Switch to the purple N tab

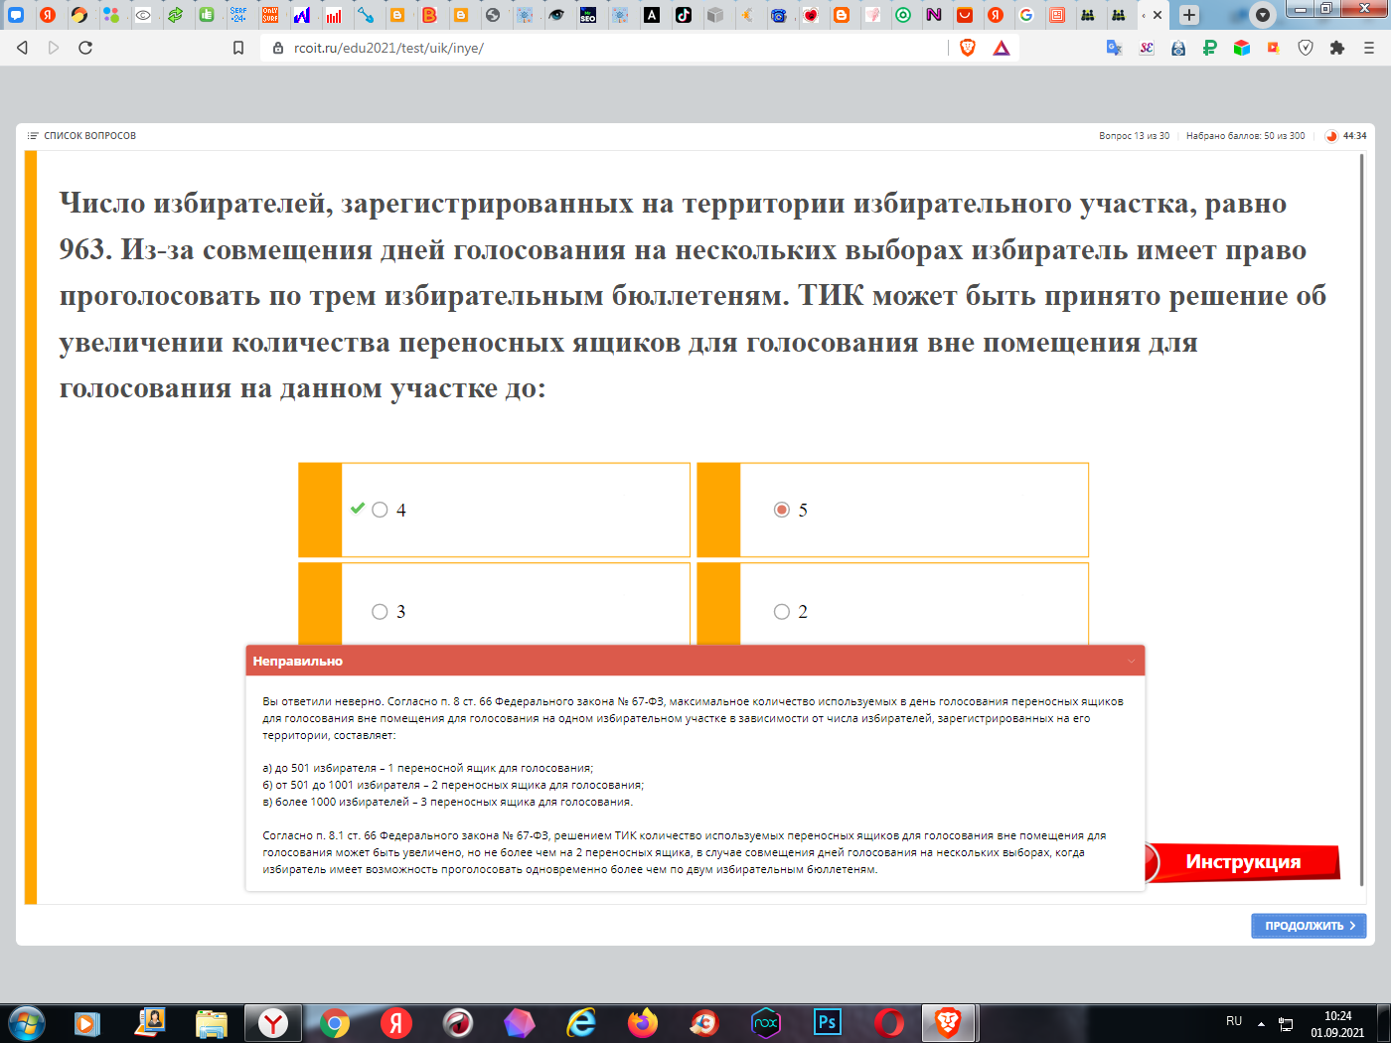(933, 15)
